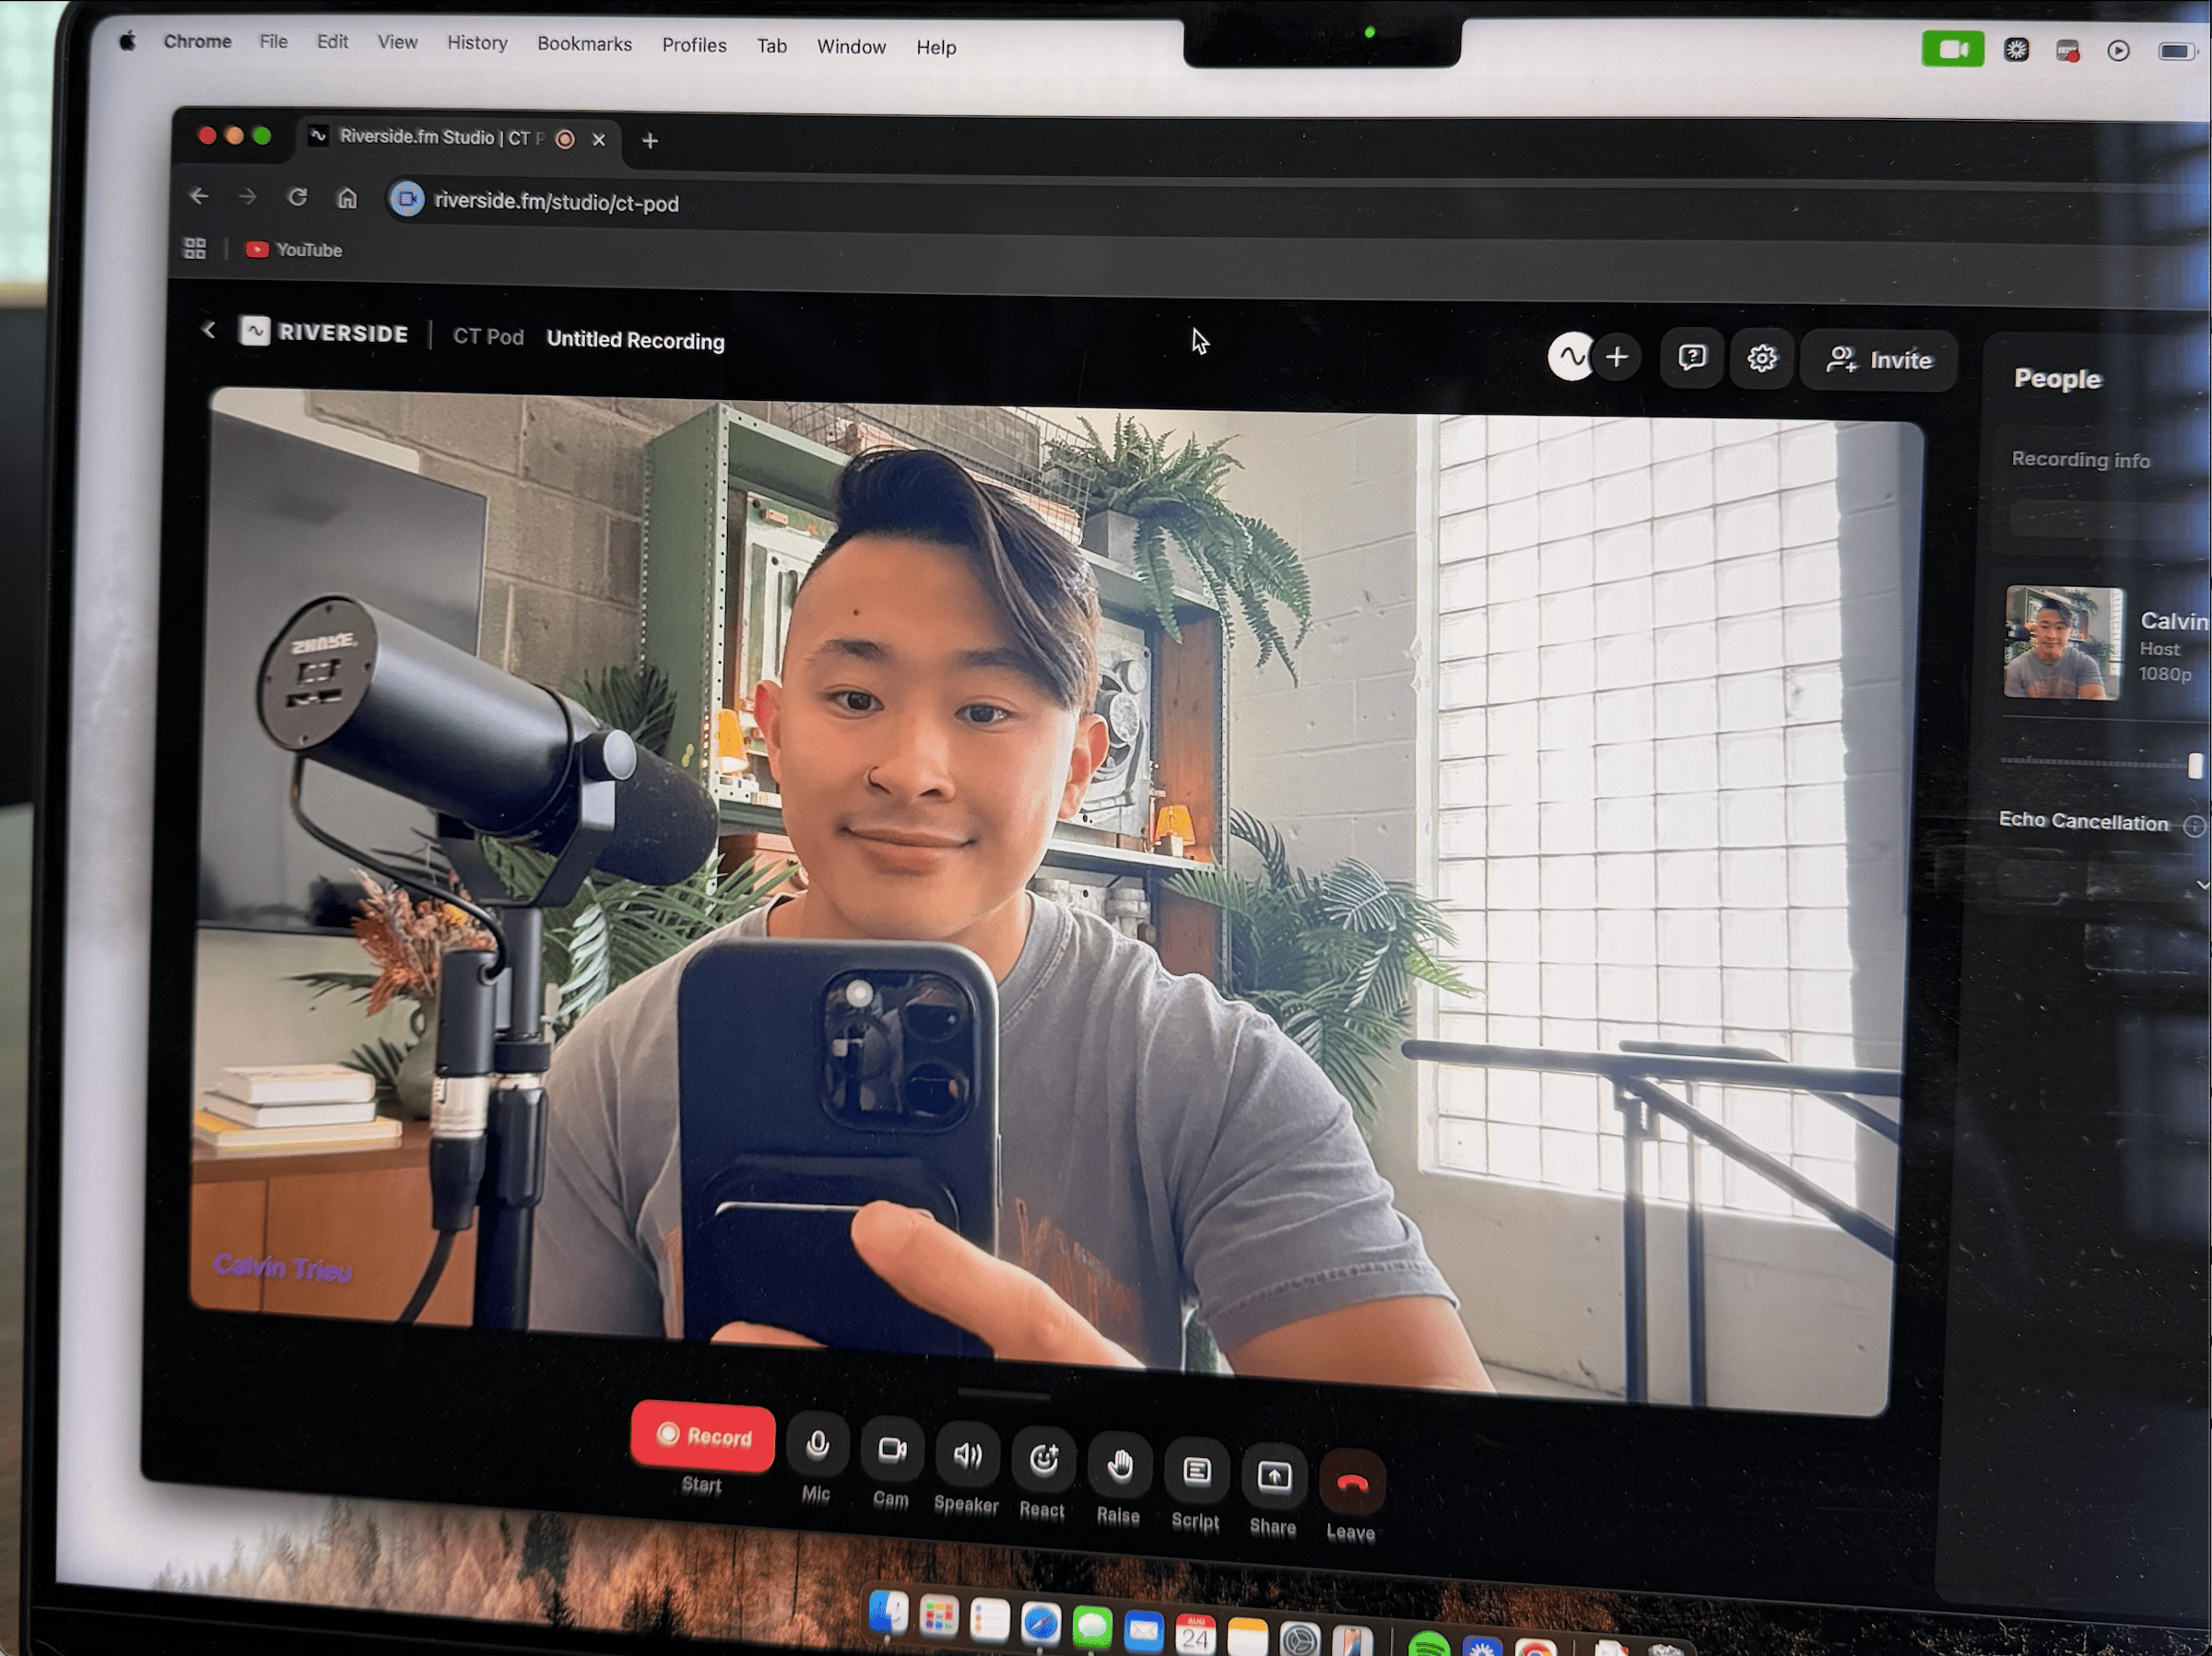Start recording with the red Record button
This screenshot has width=2212, height=1656.
(702, 1437)
